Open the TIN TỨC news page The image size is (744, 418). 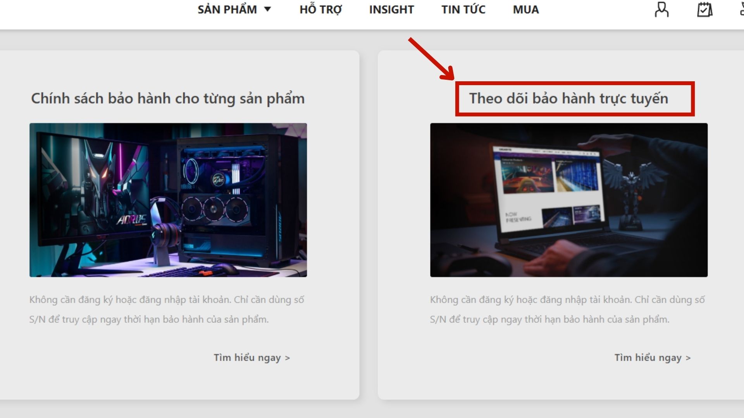[463, 9]
